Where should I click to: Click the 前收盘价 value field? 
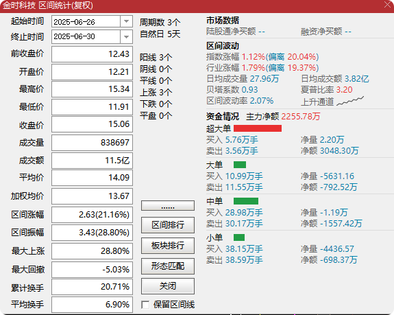click(x=93, y=54)
